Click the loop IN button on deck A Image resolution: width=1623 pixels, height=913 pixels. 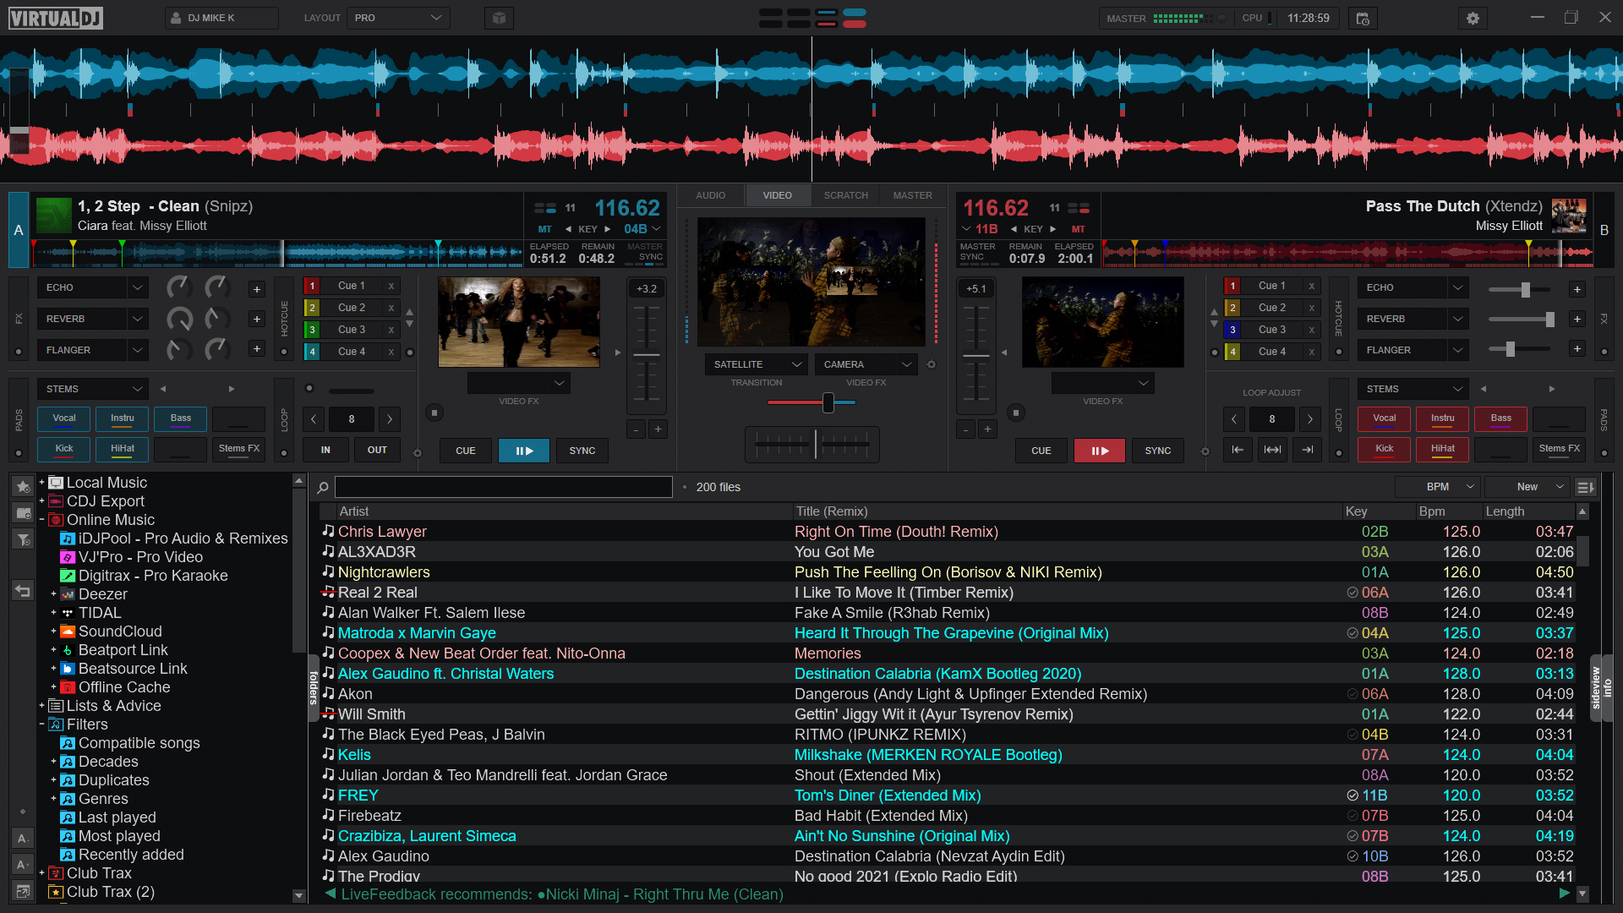pos(325,450)
